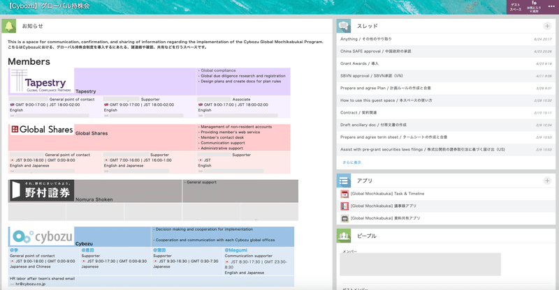Open the [Global Mochikabukai] Task & Timeline app
Viewport: 559px width, 290px height.
coord(388,194)
